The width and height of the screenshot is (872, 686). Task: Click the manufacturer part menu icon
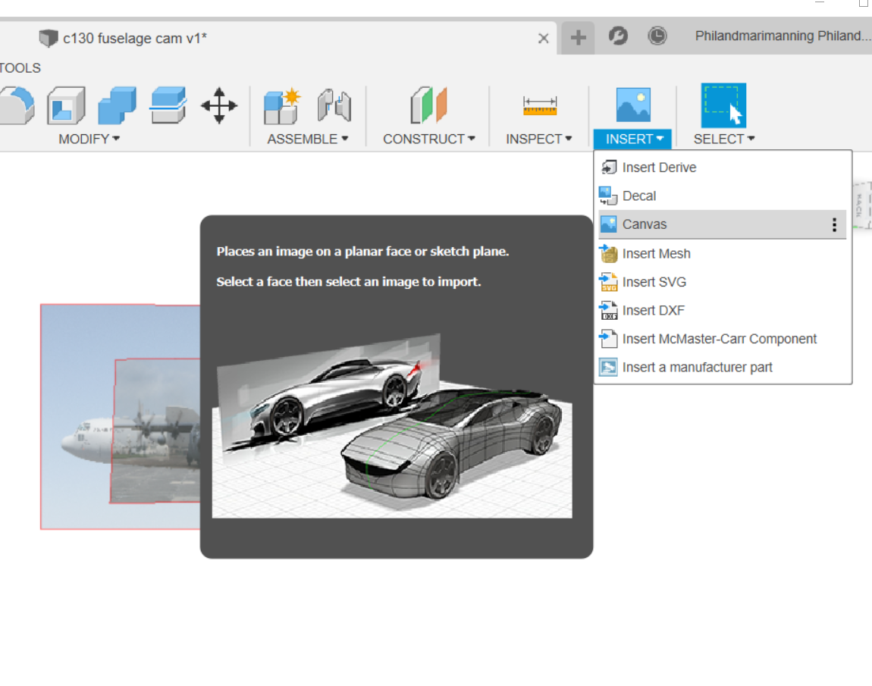608,367
